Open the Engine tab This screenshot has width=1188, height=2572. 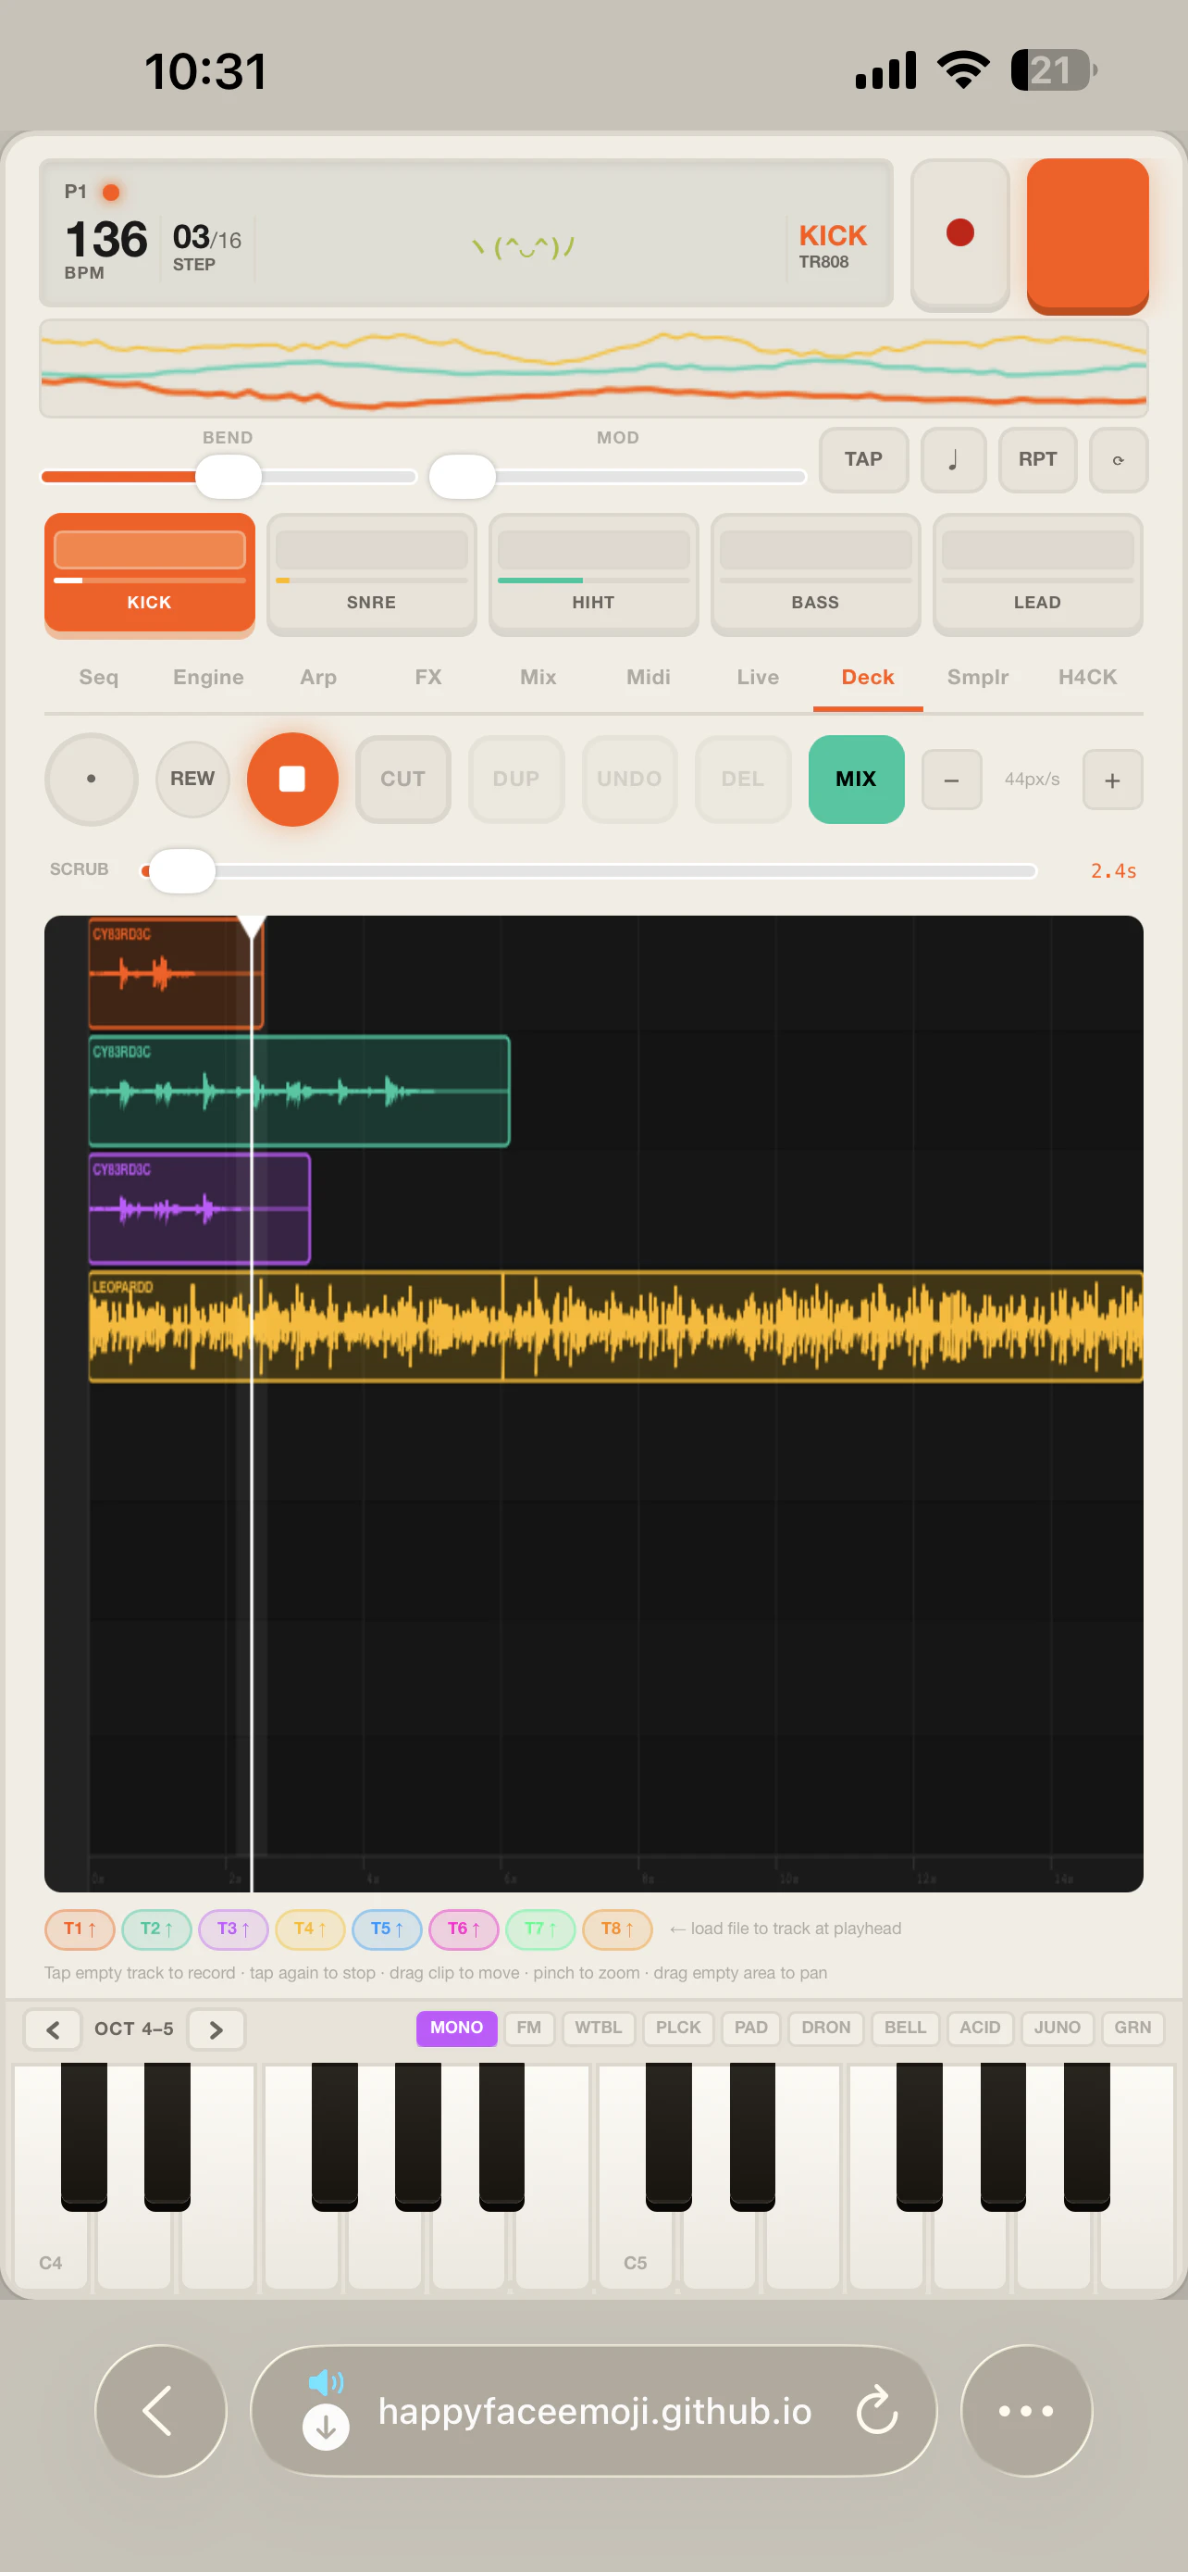208,677
